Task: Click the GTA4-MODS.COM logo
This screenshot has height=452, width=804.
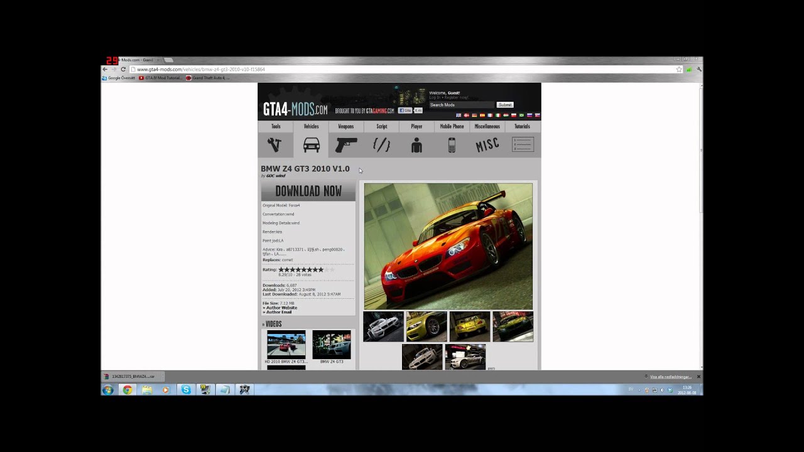Action: coord(295,109)
